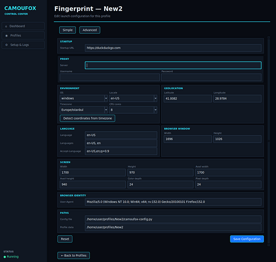Open the Timezone dropdown Europe/Istanbul
The width and height of the screenshot is (276, 262).
coord(84,110)
